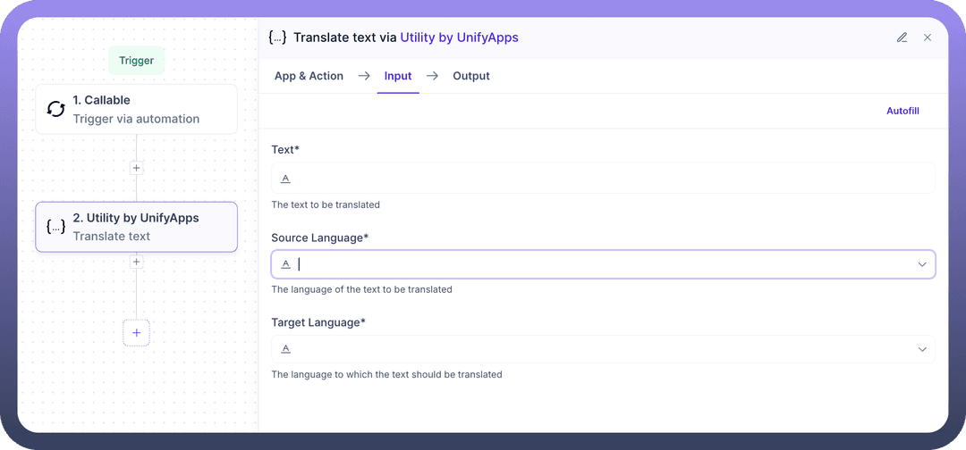Click the dashed plus box at flow end
This screenshot has height=450, width=966.
tap(136, 332)
